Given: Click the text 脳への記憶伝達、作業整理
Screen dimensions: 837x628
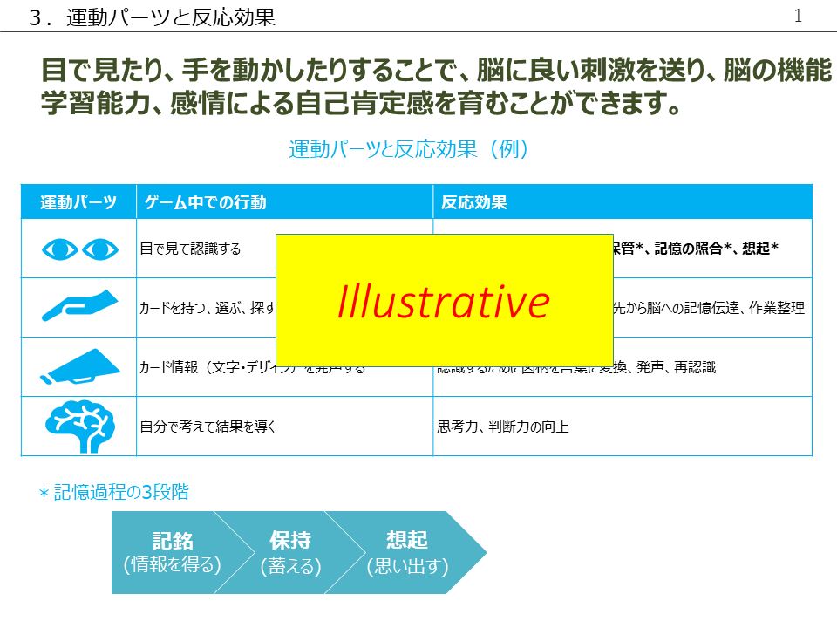Looking at the screenshot, I should tap(725, 308).
